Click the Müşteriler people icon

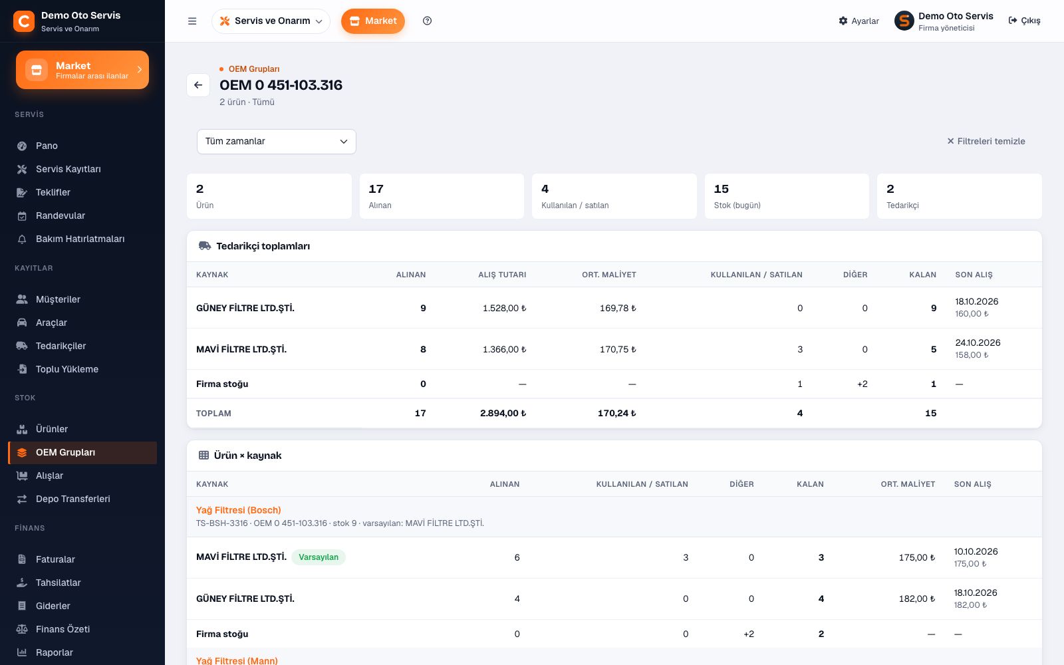click(22, 299)
